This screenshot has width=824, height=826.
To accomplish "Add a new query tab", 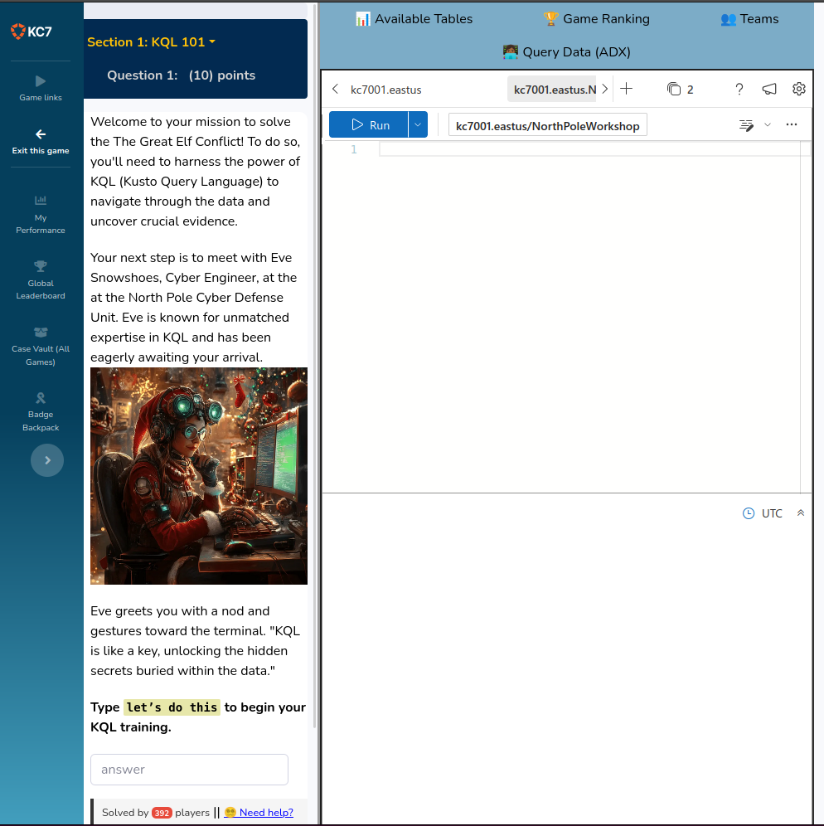I will tap(627, 89).
